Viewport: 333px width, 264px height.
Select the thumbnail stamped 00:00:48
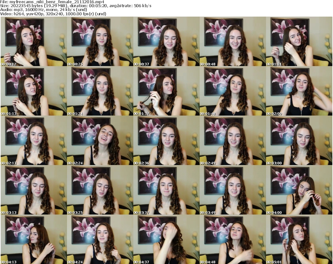click(x=233, y=41)
